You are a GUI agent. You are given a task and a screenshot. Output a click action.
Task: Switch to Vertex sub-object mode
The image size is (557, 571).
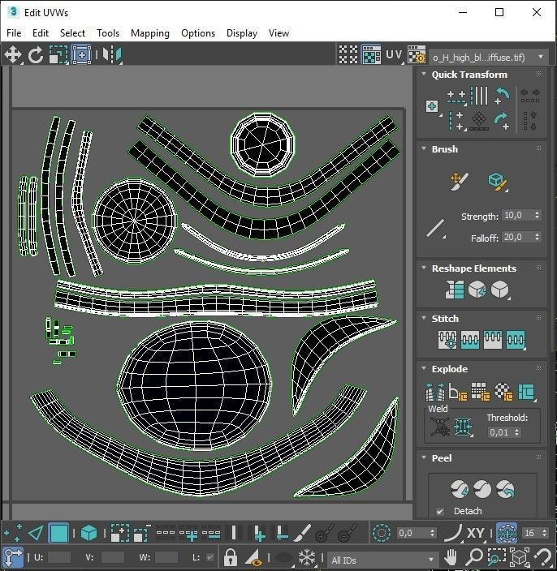[x=13, y=534]
